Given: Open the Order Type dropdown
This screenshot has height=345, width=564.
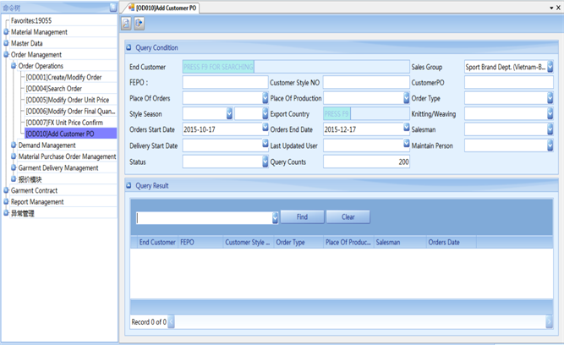Looking at the screenshot, I should [550, 99].
